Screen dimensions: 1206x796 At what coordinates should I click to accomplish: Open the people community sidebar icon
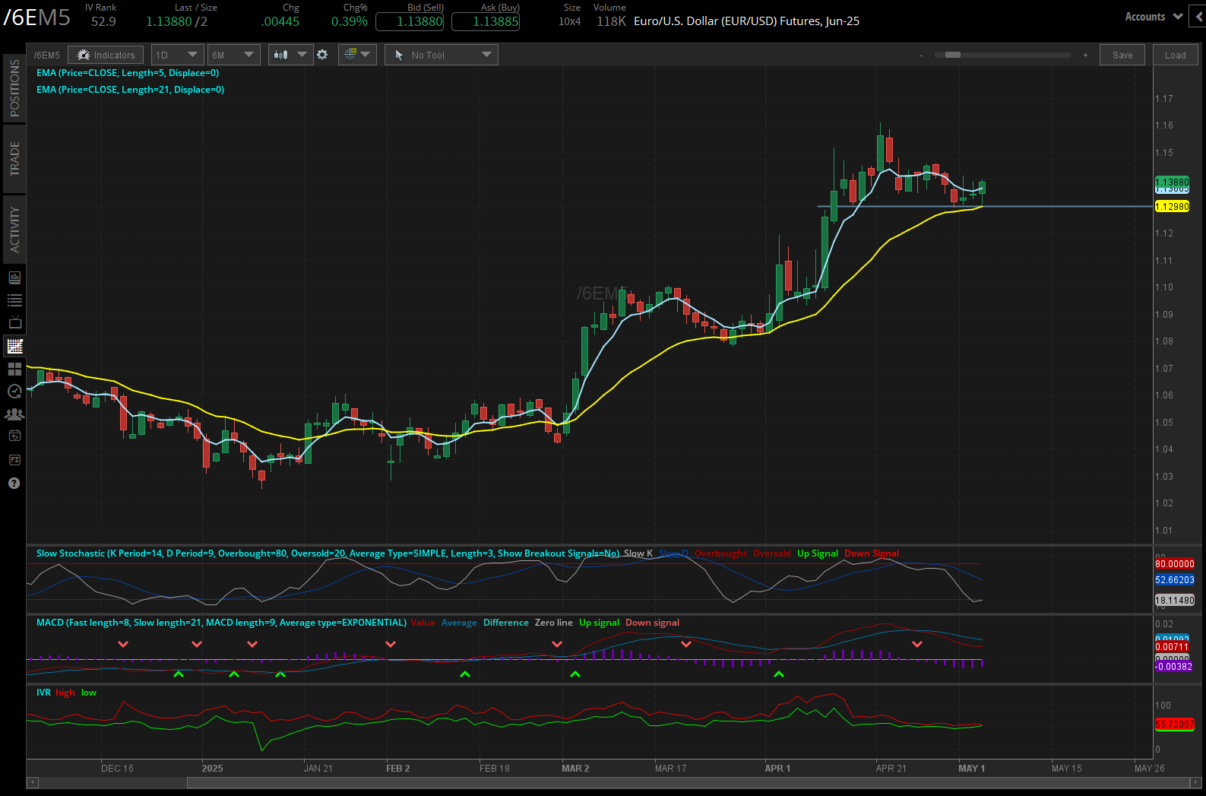tap(14, 414)
